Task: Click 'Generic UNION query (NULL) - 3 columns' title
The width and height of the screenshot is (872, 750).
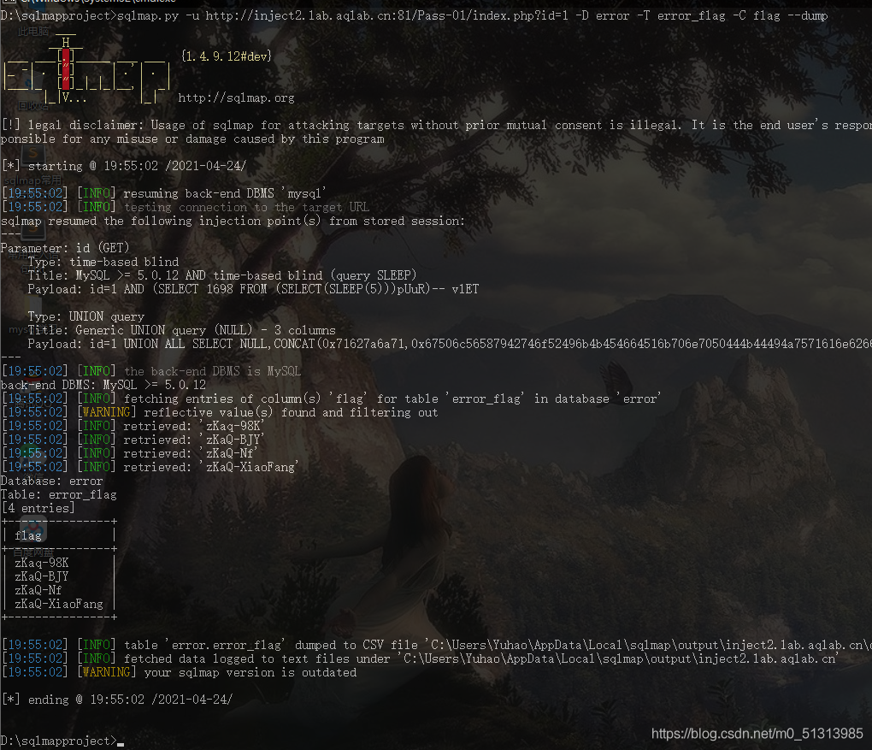Action: point(182,330)
